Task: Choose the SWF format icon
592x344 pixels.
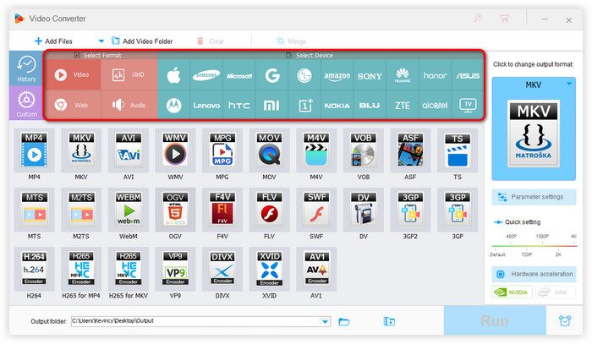Action: (x=316, y=210)
